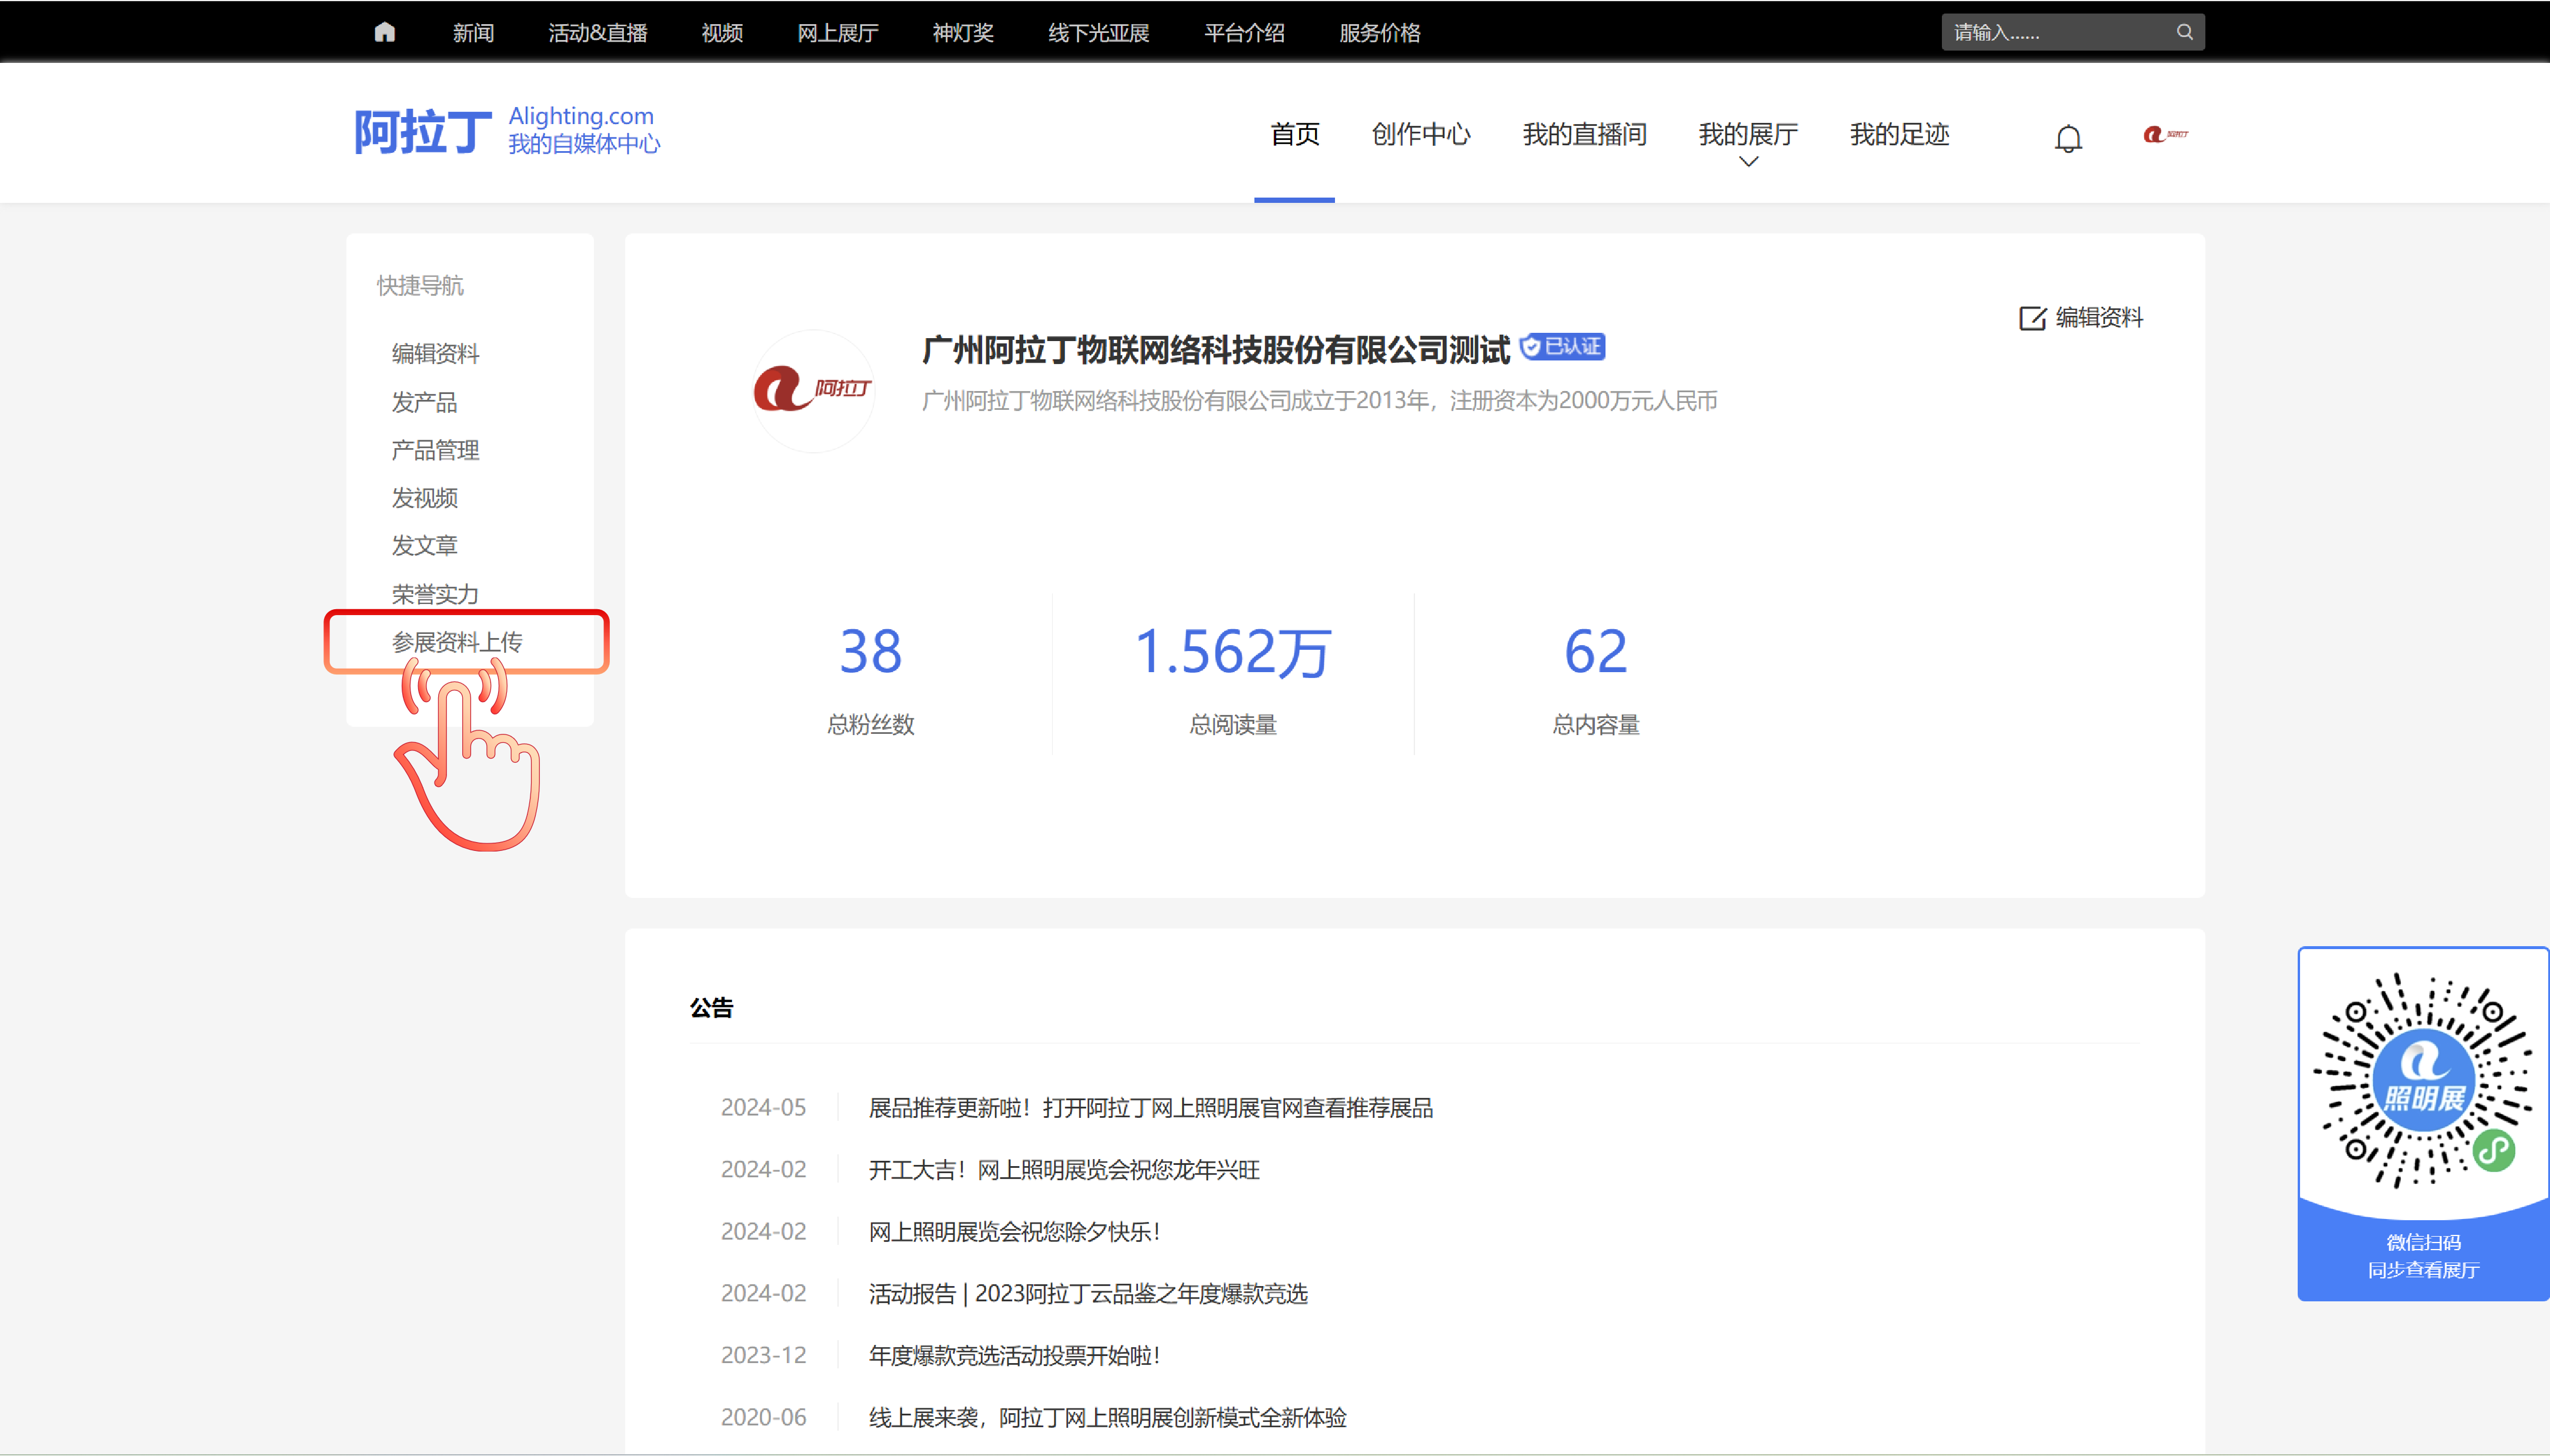Open the 平台介绍 top menu
Screen dimensions: 2550x1456
point(1244,33)
